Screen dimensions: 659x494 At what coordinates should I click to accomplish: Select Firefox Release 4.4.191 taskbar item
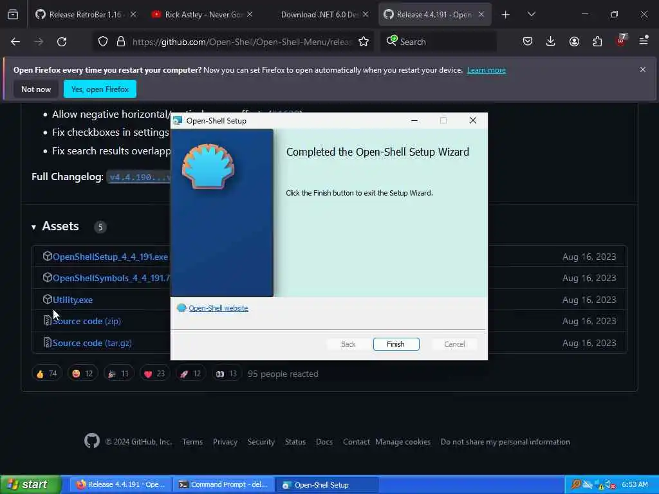coord(120,485)
